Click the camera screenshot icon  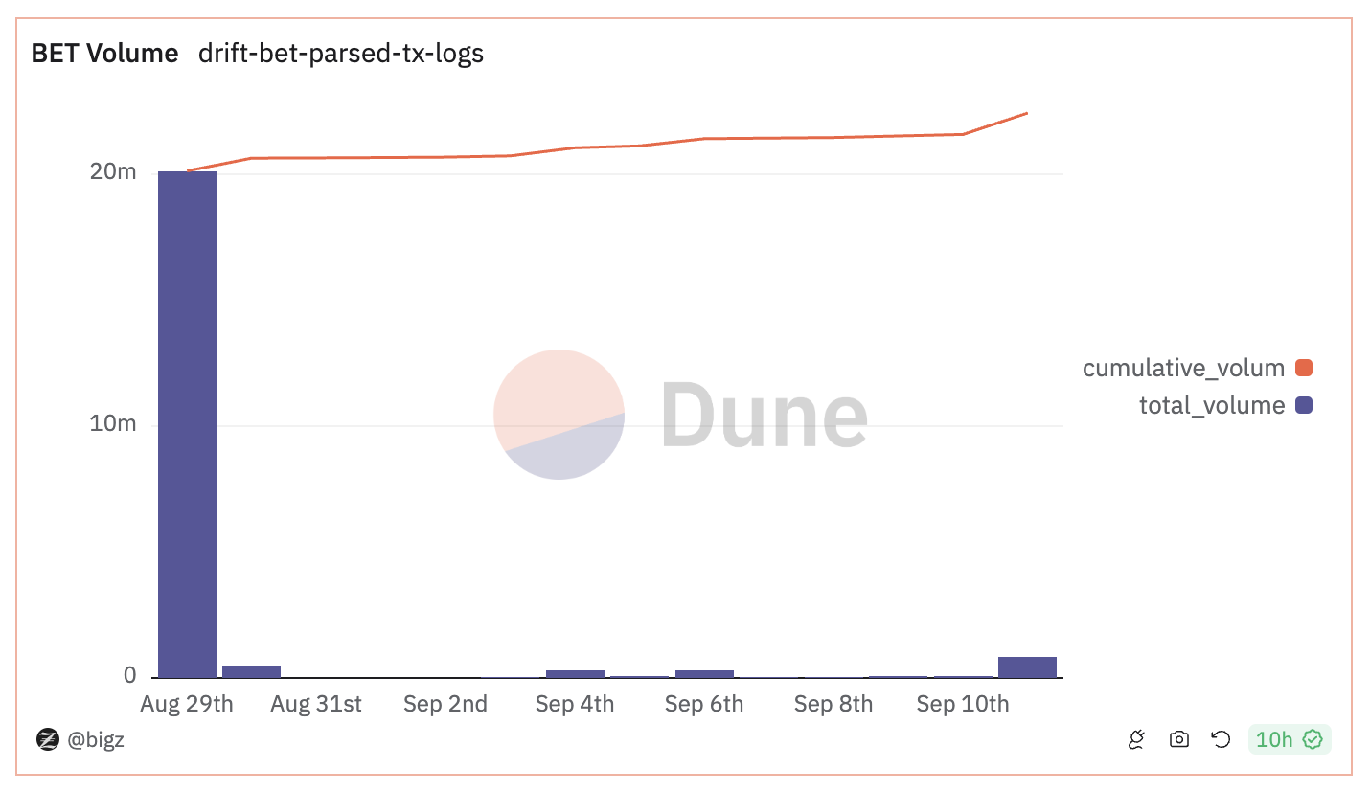pos(1177,739)
